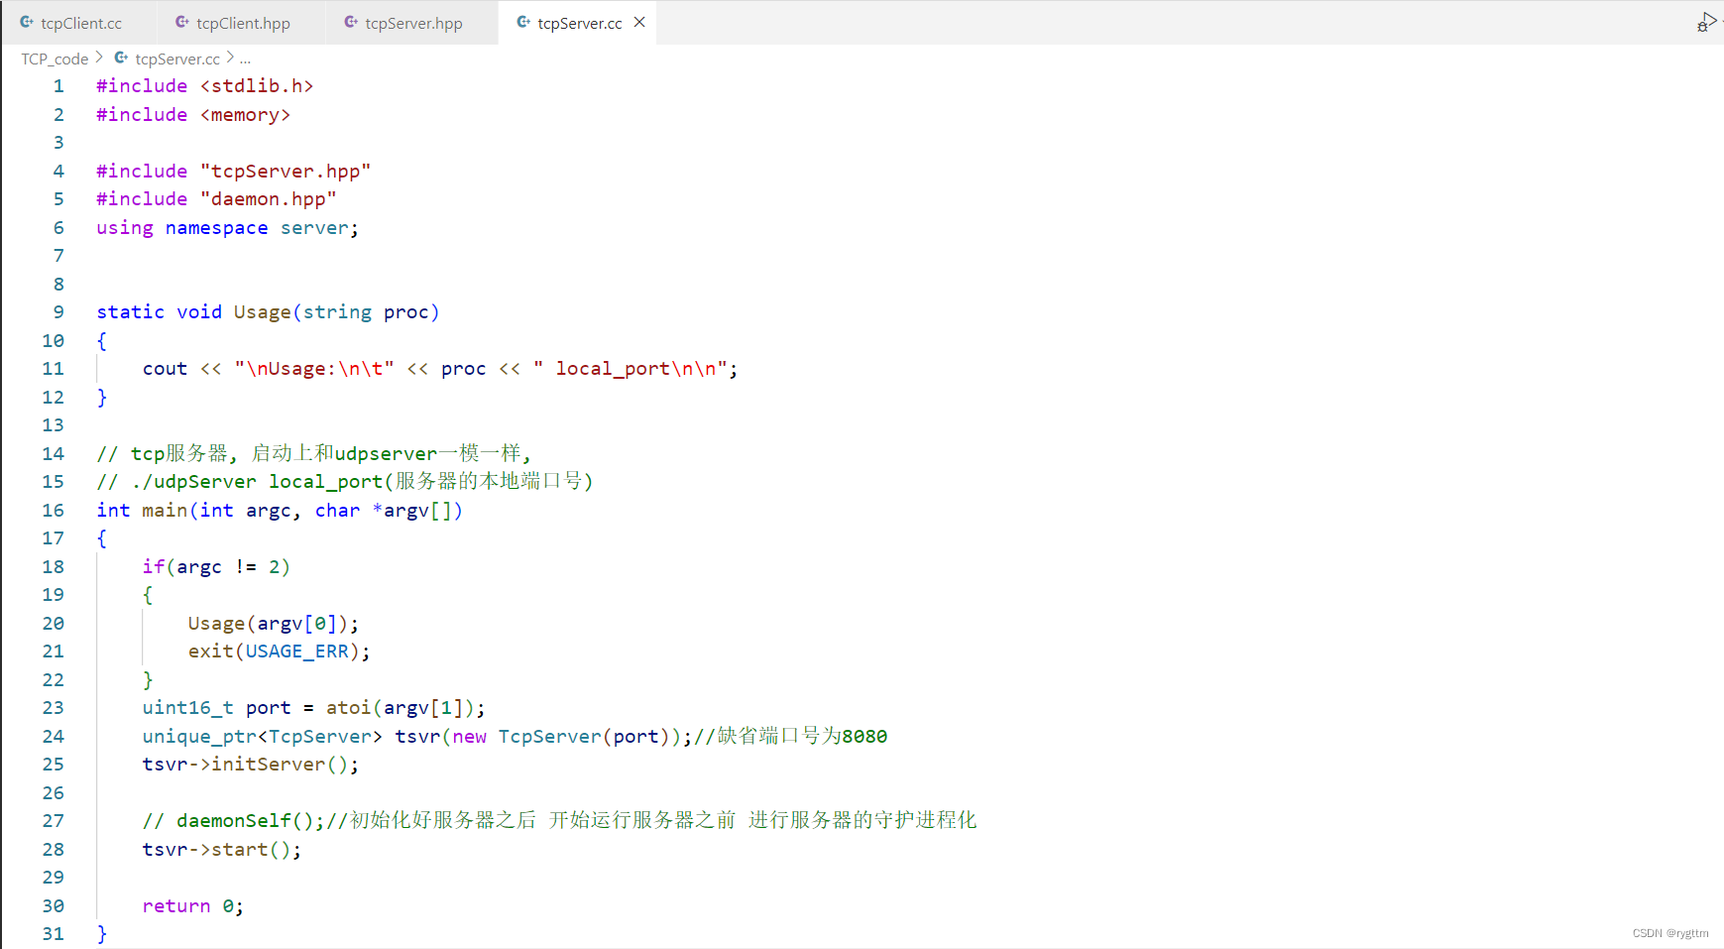Click the 'server' namespace name on line 6
This screenshot has width=1724, height=949.
(314, 228)
